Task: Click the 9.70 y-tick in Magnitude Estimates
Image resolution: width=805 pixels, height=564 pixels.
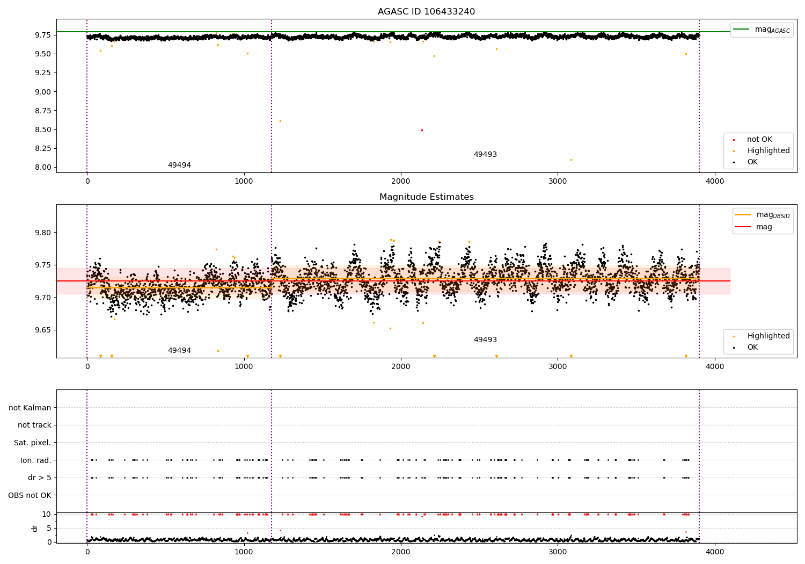Action: [43, 298]
